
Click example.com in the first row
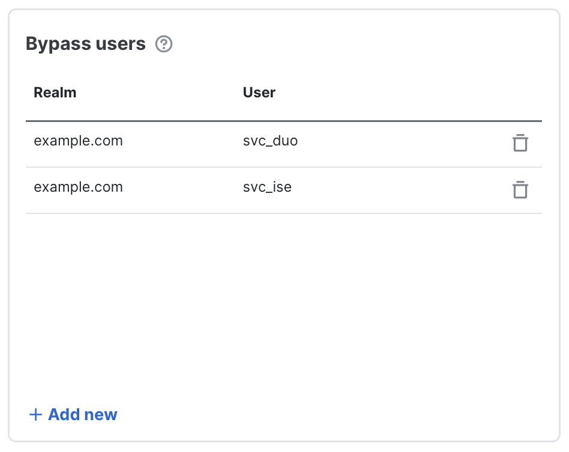point(78,141)
